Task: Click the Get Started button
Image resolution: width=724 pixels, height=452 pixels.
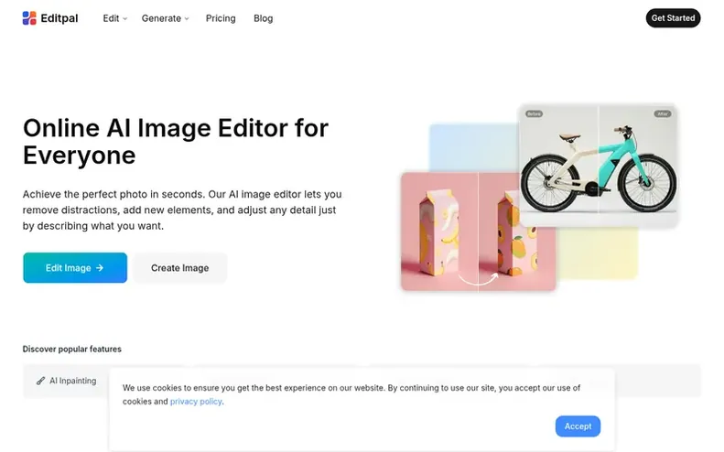Action: coord(673,18)
